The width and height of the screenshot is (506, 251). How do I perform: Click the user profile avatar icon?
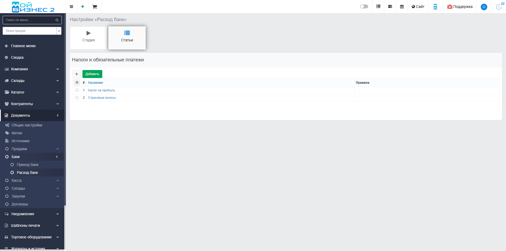[484, 7]
